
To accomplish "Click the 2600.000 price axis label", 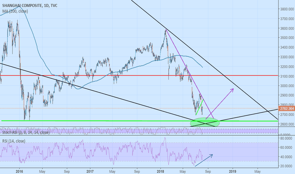I will tap(287, 124).
